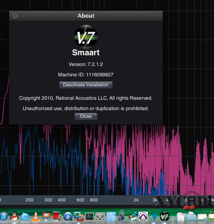The width and height of the screenshot is (214, 224).
Task: Open QuickTime Player in dock
Action: pos(68,216)
